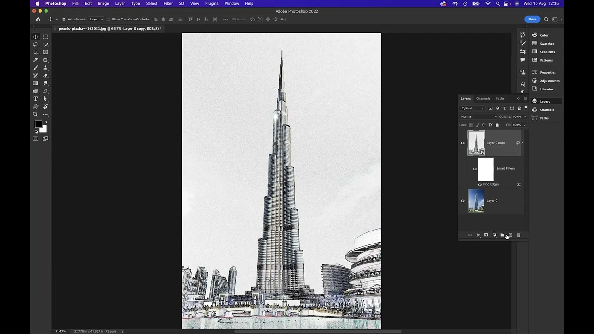This screenshot has height=334, width=594.
Task: Click the Home icon in options bar
Action: click(x=38, y=19)
